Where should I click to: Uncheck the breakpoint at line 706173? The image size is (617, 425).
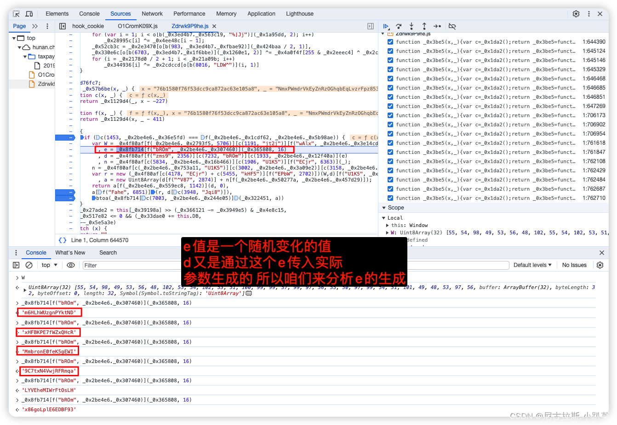(x=390, y=115)
